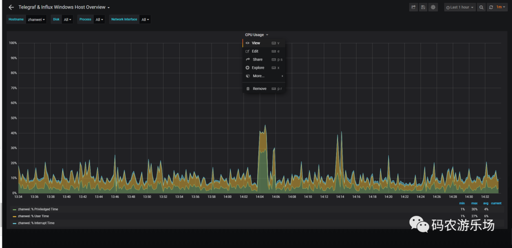Viewport: 512px width, 248px height.
Task: Sort legend by the max column
Action: [x=474, y=204]
